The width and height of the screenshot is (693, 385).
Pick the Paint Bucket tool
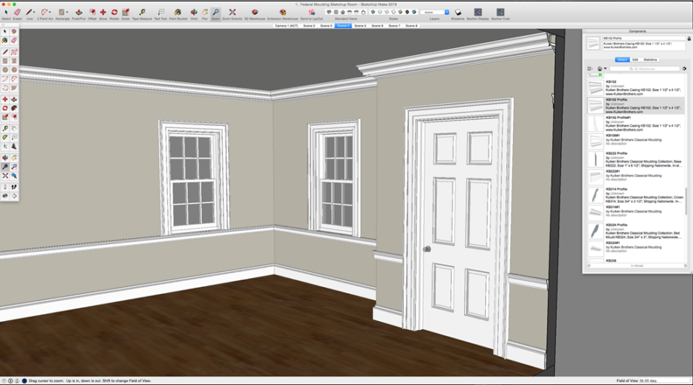(x=178, y=13)
